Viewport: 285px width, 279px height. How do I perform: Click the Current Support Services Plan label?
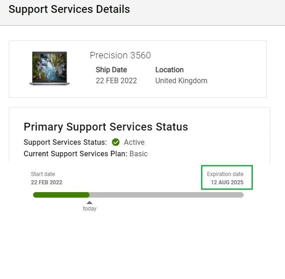pyautogui.click(x=76, y=154)
